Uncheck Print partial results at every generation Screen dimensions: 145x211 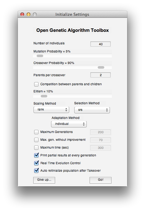36,155
